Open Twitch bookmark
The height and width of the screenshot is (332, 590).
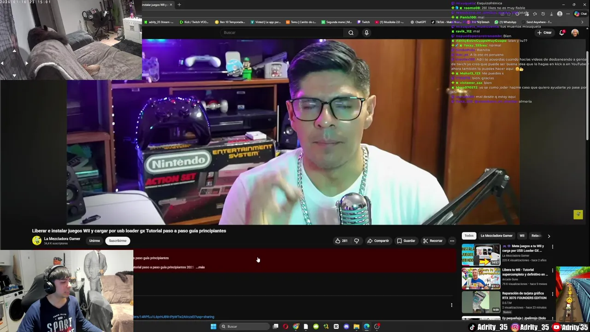(x=363, y=22)
